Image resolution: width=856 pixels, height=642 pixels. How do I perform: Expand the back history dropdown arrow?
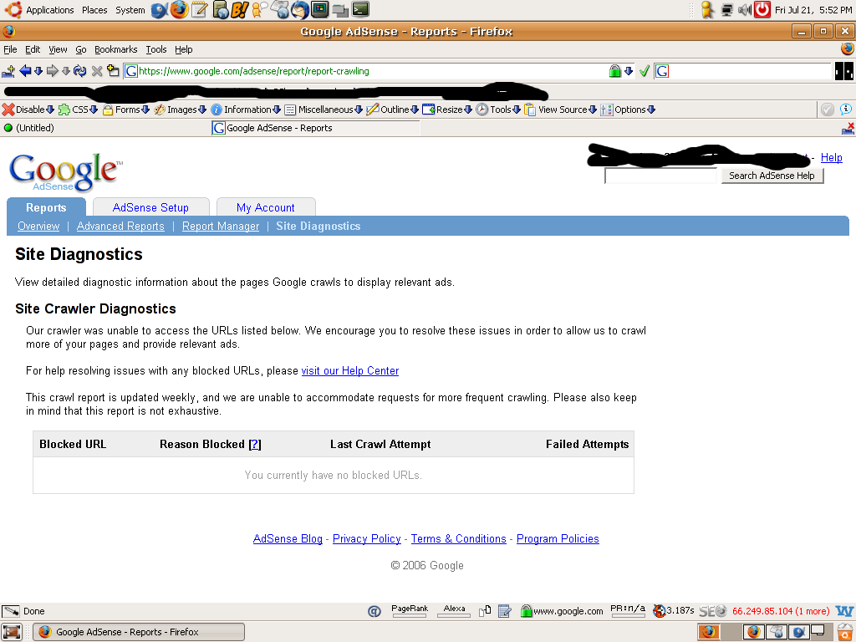tap(38, 71)
